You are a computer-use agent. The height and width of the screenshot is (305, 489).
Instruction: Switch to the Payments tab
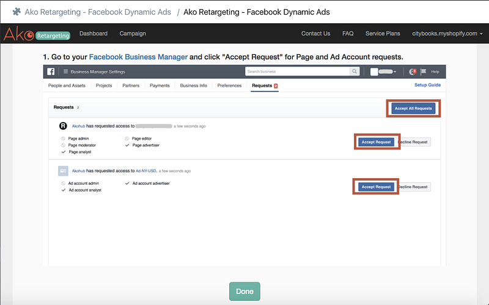coord(160,85)
